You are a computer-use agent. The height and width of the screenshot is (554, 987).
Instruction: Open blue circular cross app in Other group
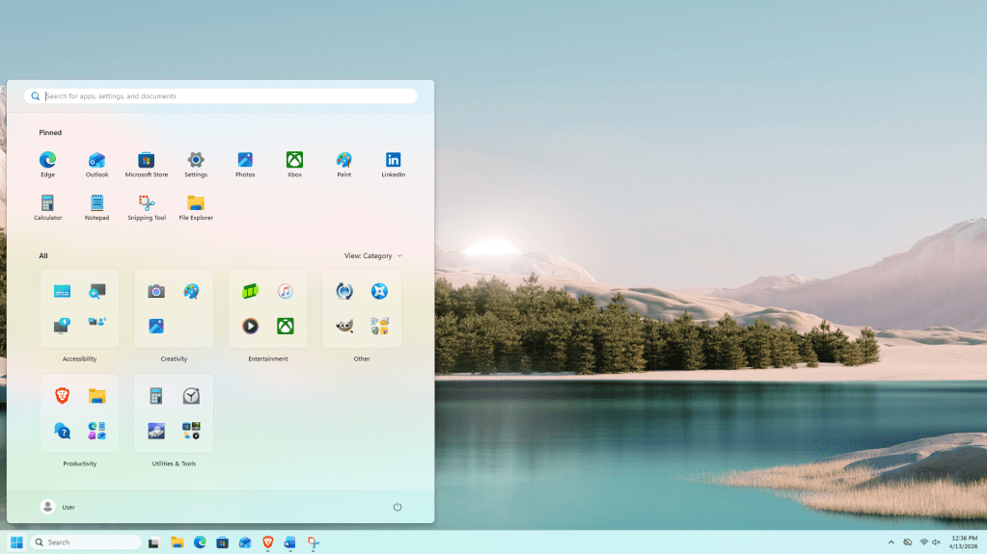(379, 291)
